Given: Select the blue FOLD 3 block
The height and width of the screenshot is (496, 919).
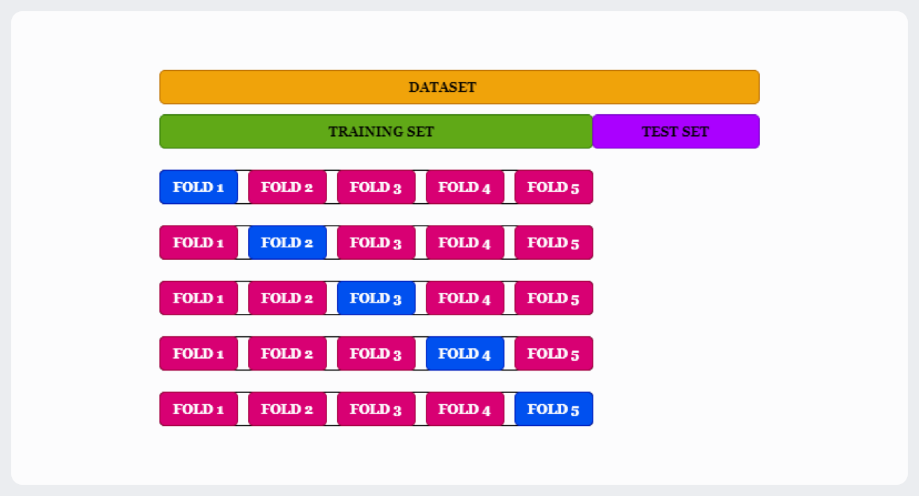Looking at the screenshot, I should [376, 298].
